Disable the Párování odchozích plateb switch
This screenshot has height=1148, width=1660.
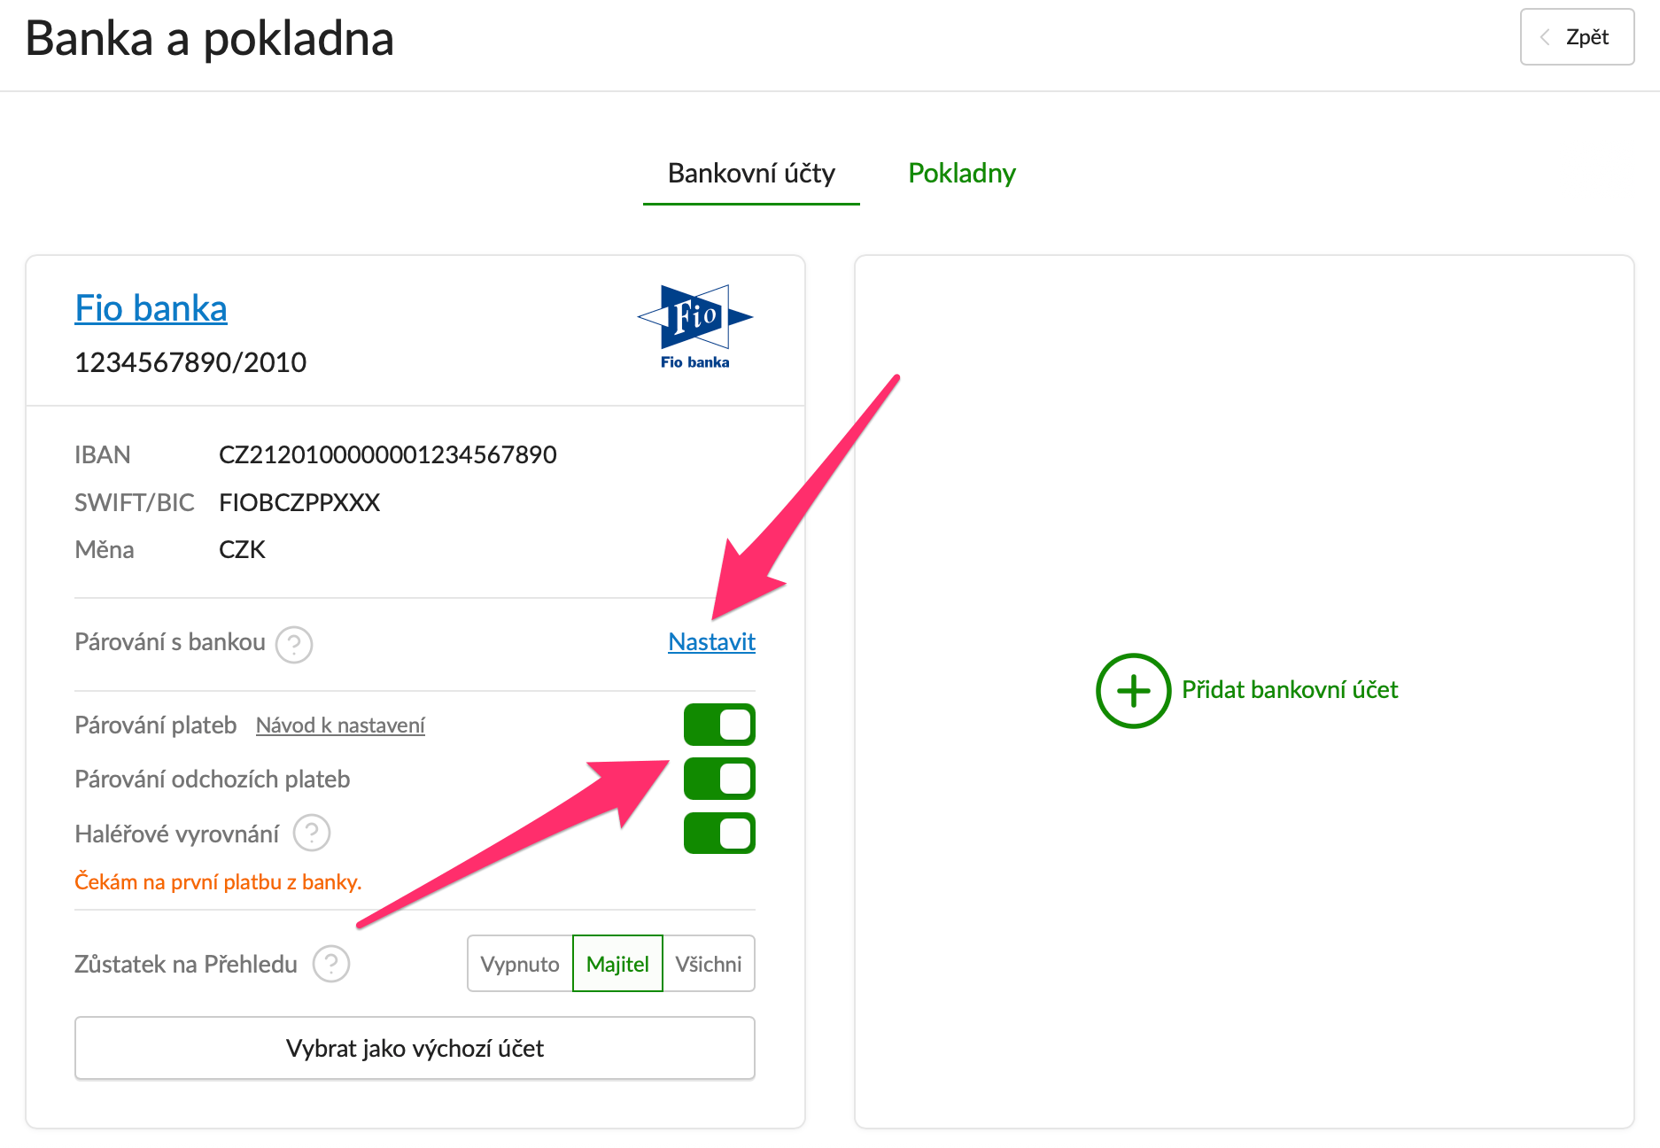(x=719, y=779)
